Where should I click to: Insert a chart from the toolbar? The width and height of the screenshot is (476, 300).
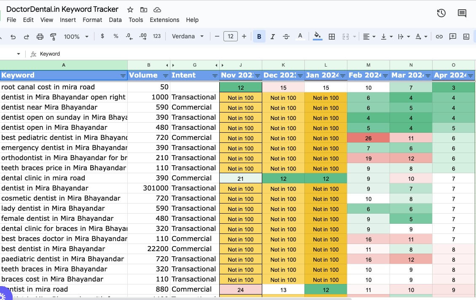(x=466, y=37)
